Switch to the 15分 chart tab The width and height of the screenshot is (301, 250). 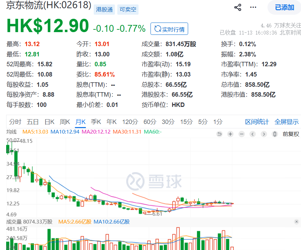(x=186, y=122)
